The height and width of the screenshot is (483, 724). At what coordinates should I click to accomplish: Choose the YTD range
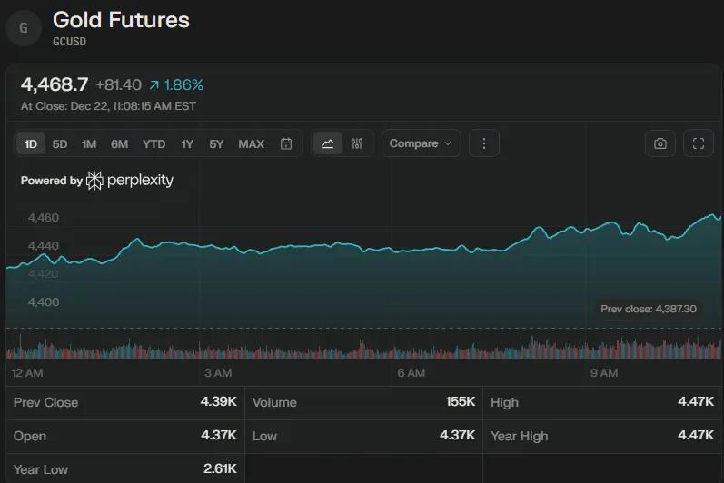154,143
